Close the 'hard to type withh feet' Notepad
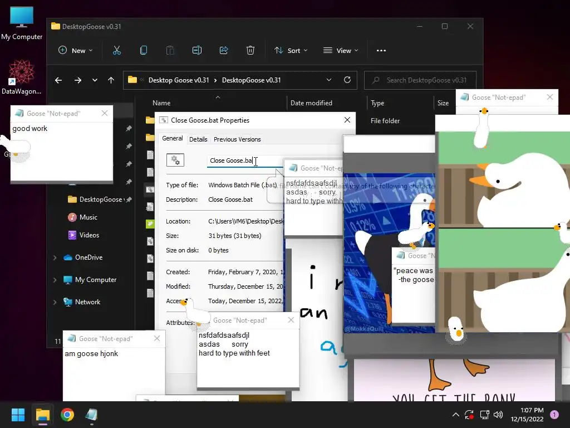 pyautogui.click(x=291, y=320)
